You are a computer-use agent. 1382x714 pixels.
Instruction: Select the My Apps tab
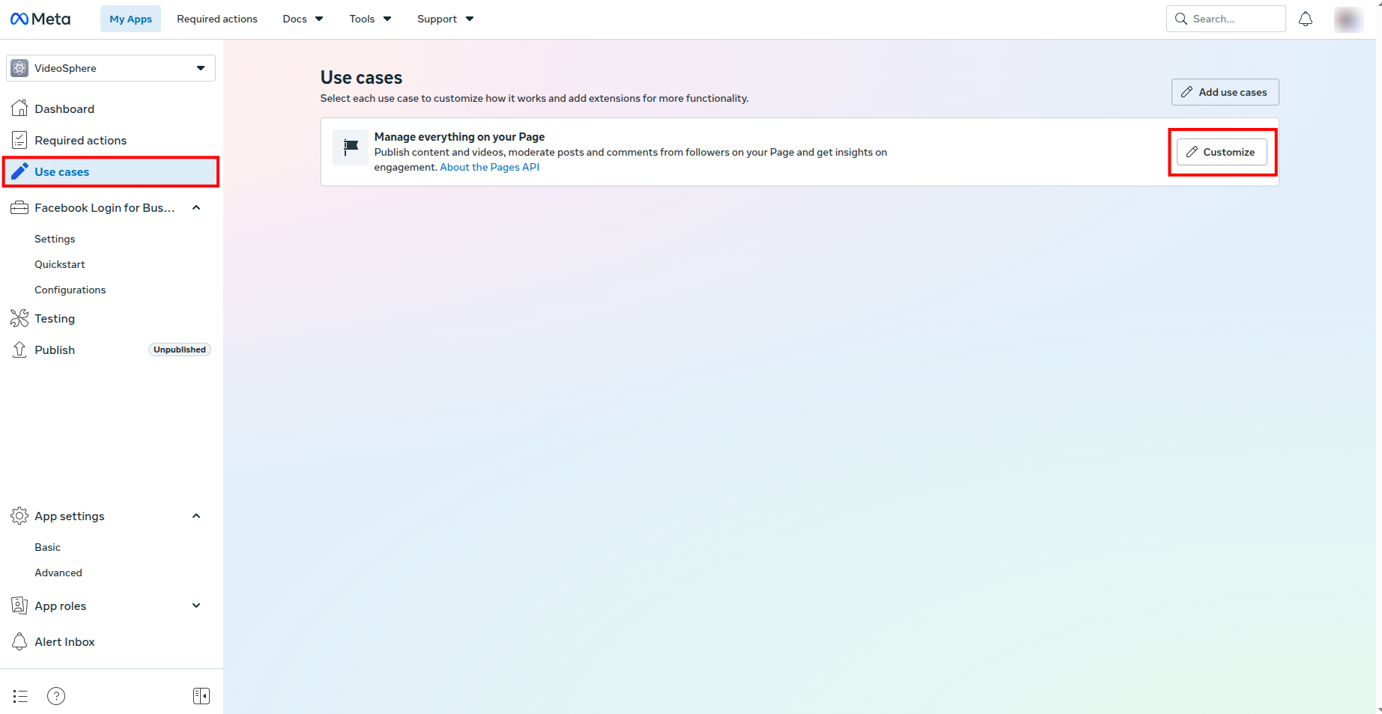coord(130,19)
